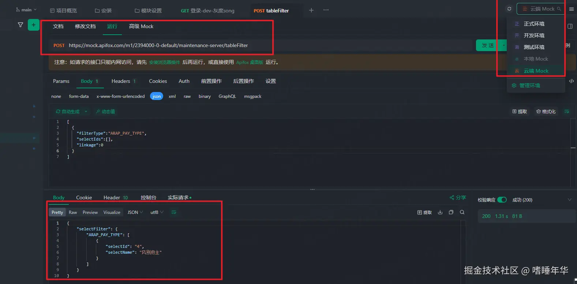Viewport: 577px width, 284px height.
Task: Open the filter icon in sidebar
Action: click(20, 25)
